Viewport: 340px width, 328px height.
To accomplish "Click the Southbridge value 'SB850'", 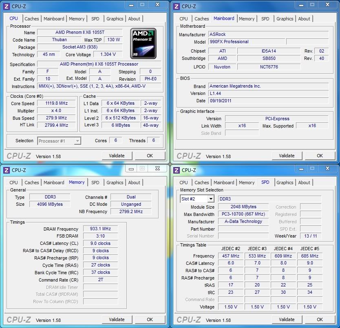I will (x=269, y=58).
